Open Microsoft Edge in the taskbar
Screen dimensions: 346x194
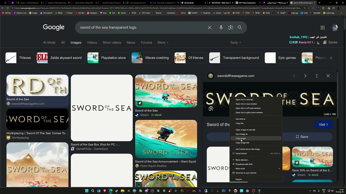(x=111, y=191)
